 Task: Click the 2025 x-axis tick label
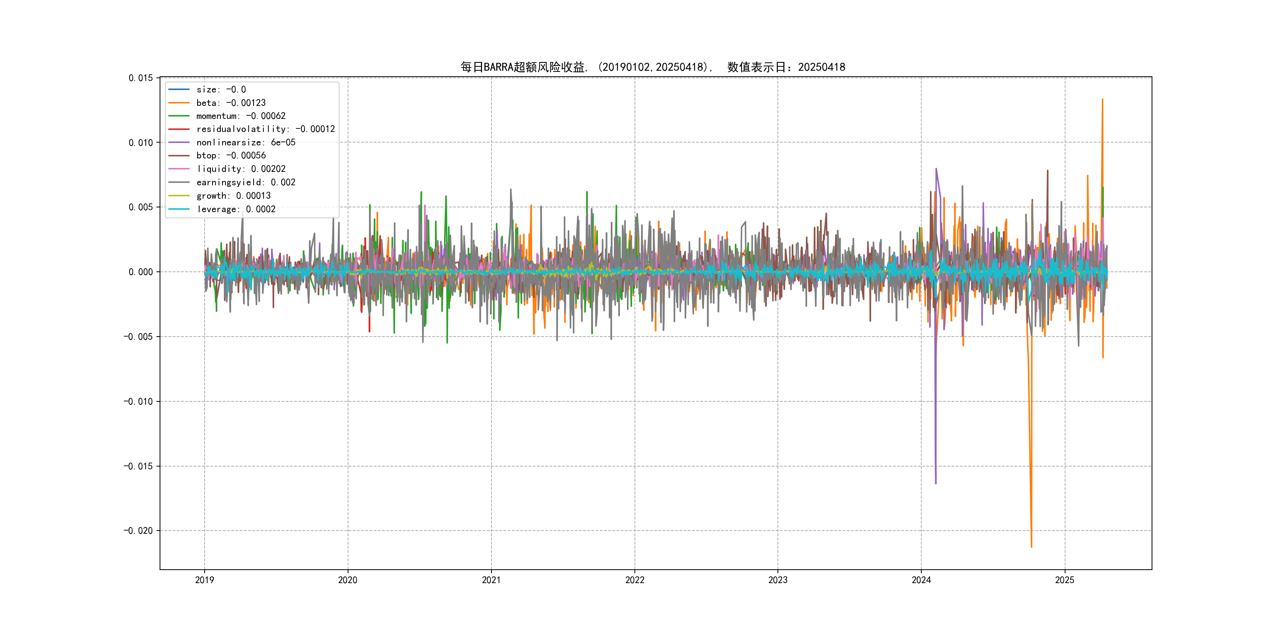(x=1064, y=580)
